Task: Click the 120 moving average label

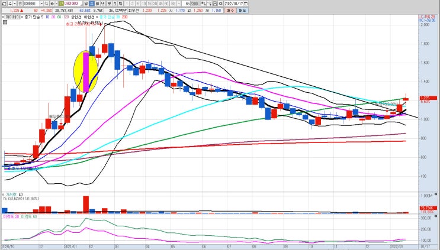Action: tap(66, 17)
